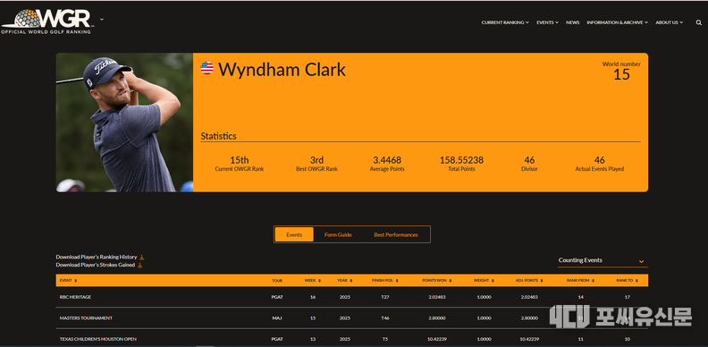
Task: Click download icon beside Ranking History
Action: click(x=142, y=257)
